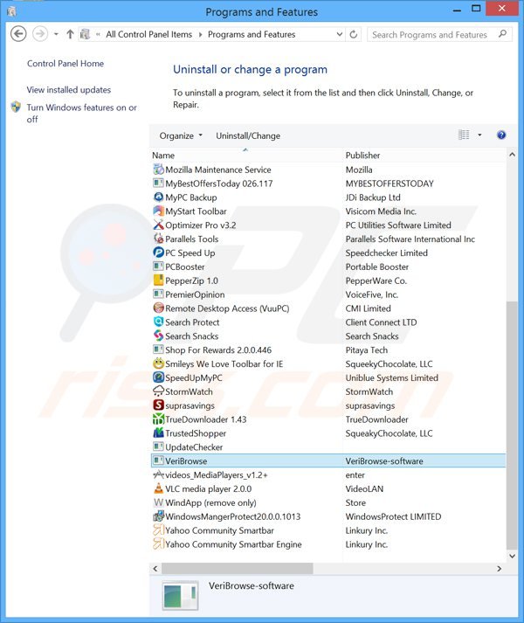The image size is (524, 623).
Task: Open the Help question mark icon
Action: pyautogui.click(x=501, y=135)
